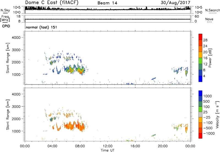
Task: Pick the green 25–100 m/s Velocity swatch
Action: tap(200, 109)
